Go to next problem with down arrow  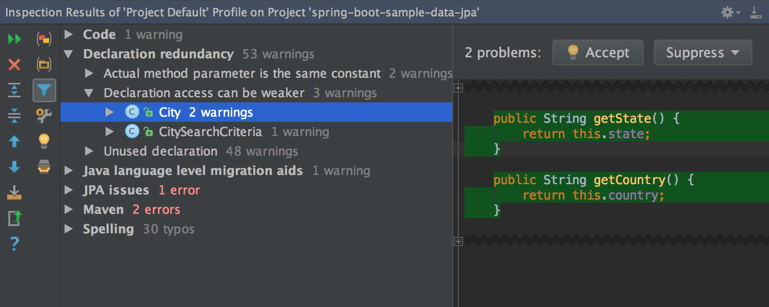(14, 167)
